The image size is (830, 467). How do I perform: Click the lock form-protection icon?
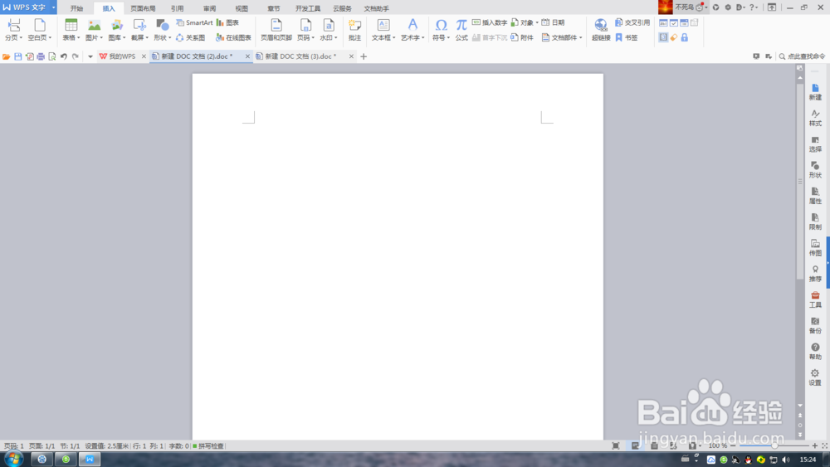(x=685, y=37)
